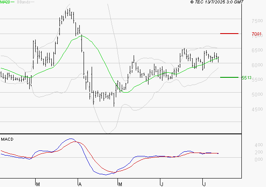Image resolution: width=266 pixels, height=187 pixels.
Task: Click the 6500 price axis label
Action: click(258, 50)
